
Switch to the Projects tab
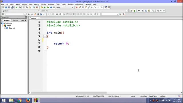[x=7, y=20]
